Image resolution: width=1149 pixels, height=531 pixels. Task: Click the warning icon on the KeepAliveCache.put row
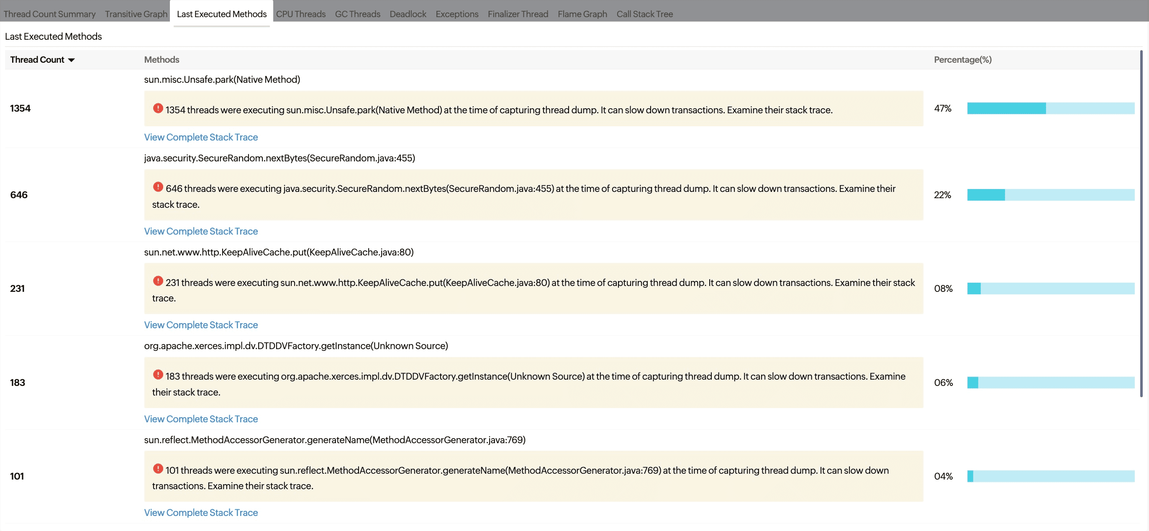[158, 281]
